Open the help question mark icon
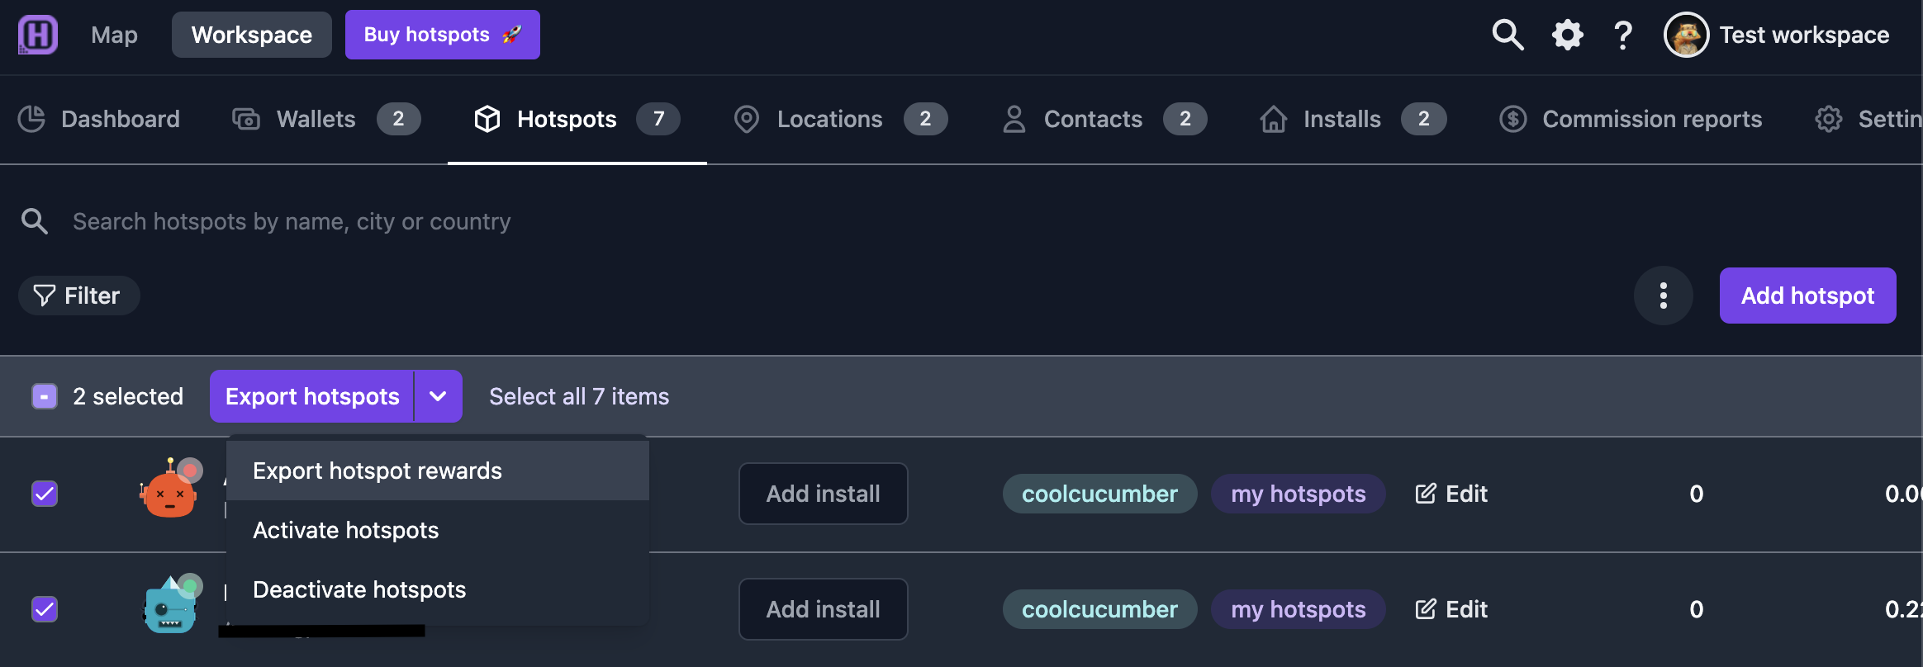This screenshot has height=667, width=1923. (x=1623, y=35)
